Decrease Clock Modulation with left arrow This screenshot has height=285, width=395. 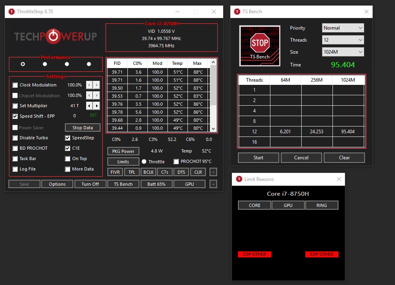coord(89,85)
